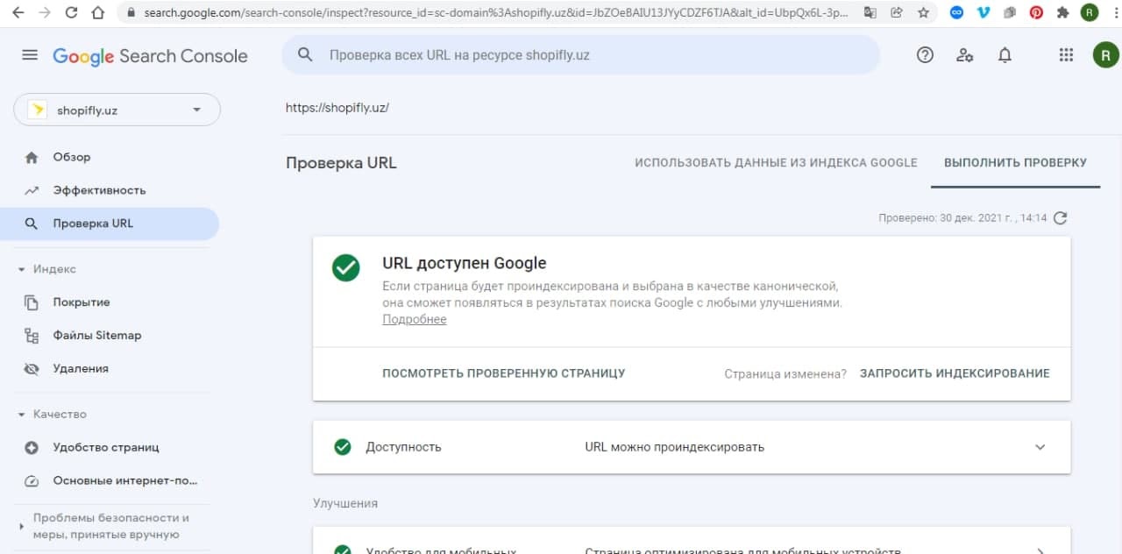Image resolution: width=1122 pixels, height=554 pixels.
Task: Open the hamburger main menu
Action: coord(30,55)
